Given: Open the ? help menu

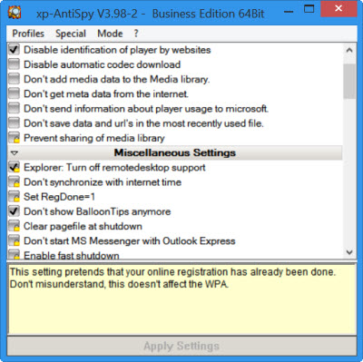Looking at the screenshot, I should 136,34.
